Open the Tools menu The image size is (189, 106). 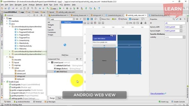(x=56, y=5)
